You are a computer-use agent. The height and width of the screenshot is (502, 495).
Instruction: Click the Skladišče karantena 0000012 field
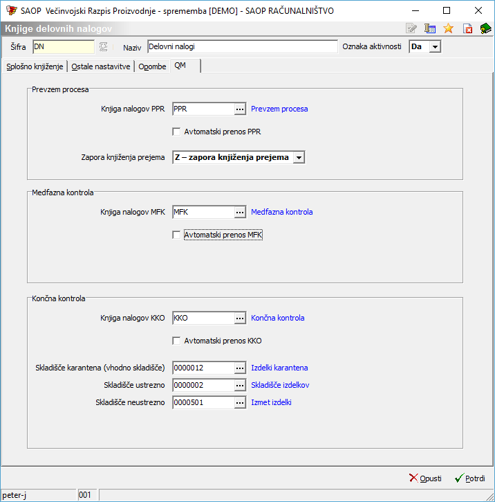203,368
